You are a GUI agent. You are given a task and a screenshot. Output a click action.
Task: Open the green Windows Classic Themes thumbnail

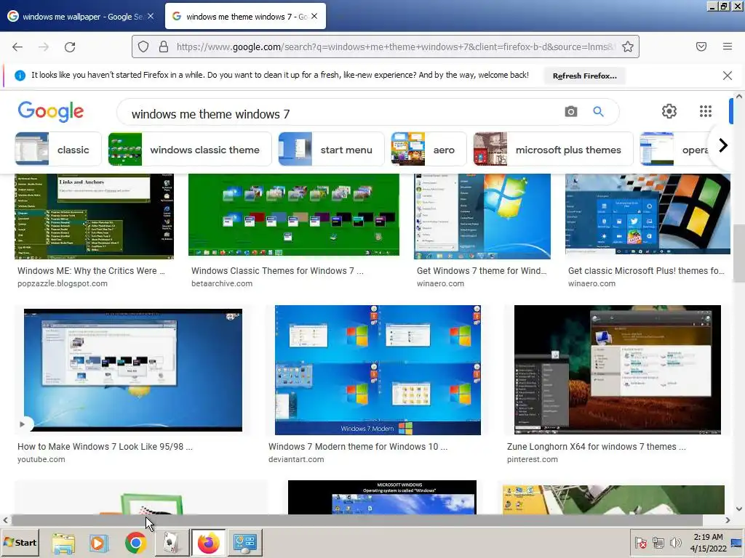294,214
